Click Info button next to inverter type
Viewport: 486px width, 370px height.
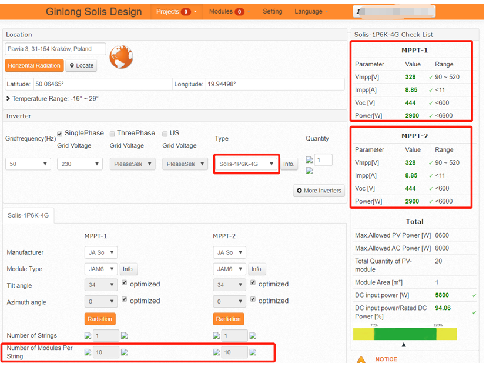(x=289, y=164)
